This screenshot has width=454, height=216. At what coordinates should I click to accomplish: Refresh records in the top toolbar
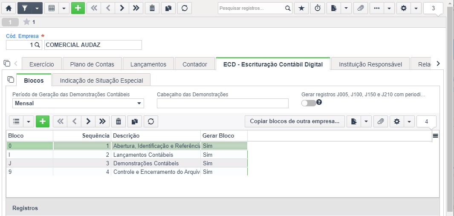[x=185, y=8]
